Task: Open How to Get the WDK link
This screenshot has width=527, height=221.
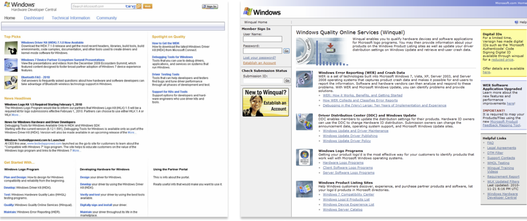Action: 166,43
